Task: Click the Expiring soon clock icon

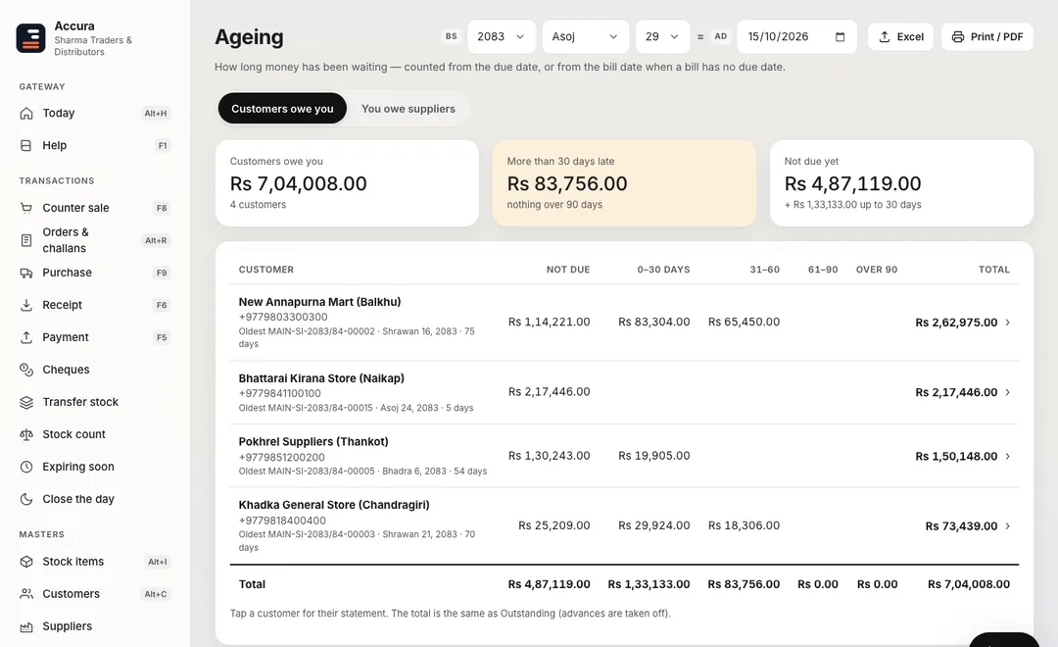Action: coord(26,467)
